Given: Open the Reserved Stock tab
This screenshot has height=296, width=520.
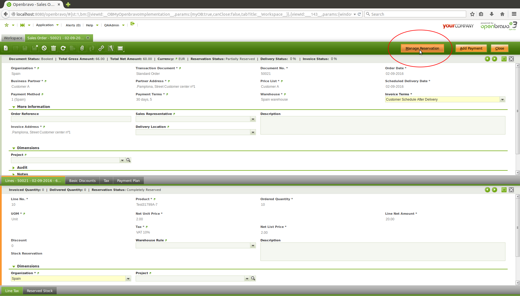Looking at the screenshot, I should click(x=40, y=291).
